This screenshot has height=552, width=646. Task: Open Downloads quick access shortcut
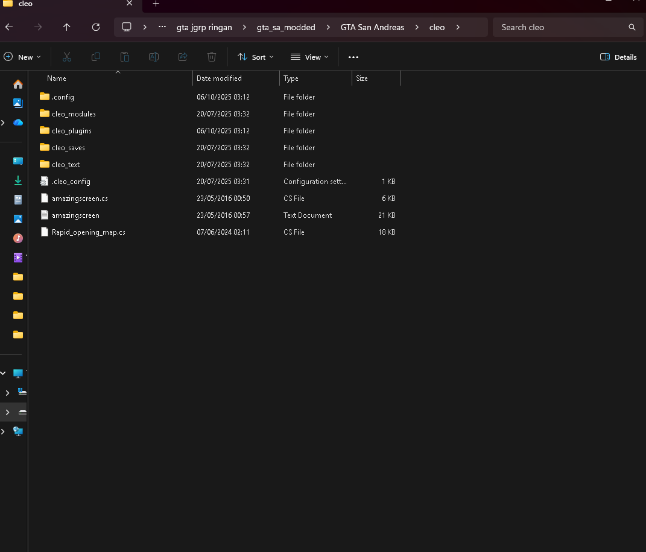(17, 180)
